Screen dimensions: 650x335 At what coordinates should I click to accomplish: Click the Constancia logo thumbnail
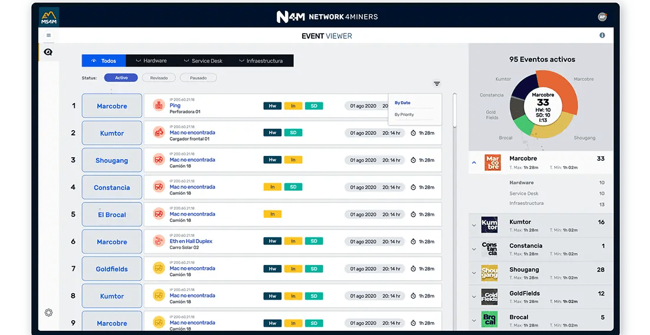click(489, 249)
